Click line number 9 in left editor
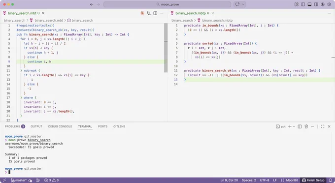This screenshot has width=335, height=183. click(9, 61)
